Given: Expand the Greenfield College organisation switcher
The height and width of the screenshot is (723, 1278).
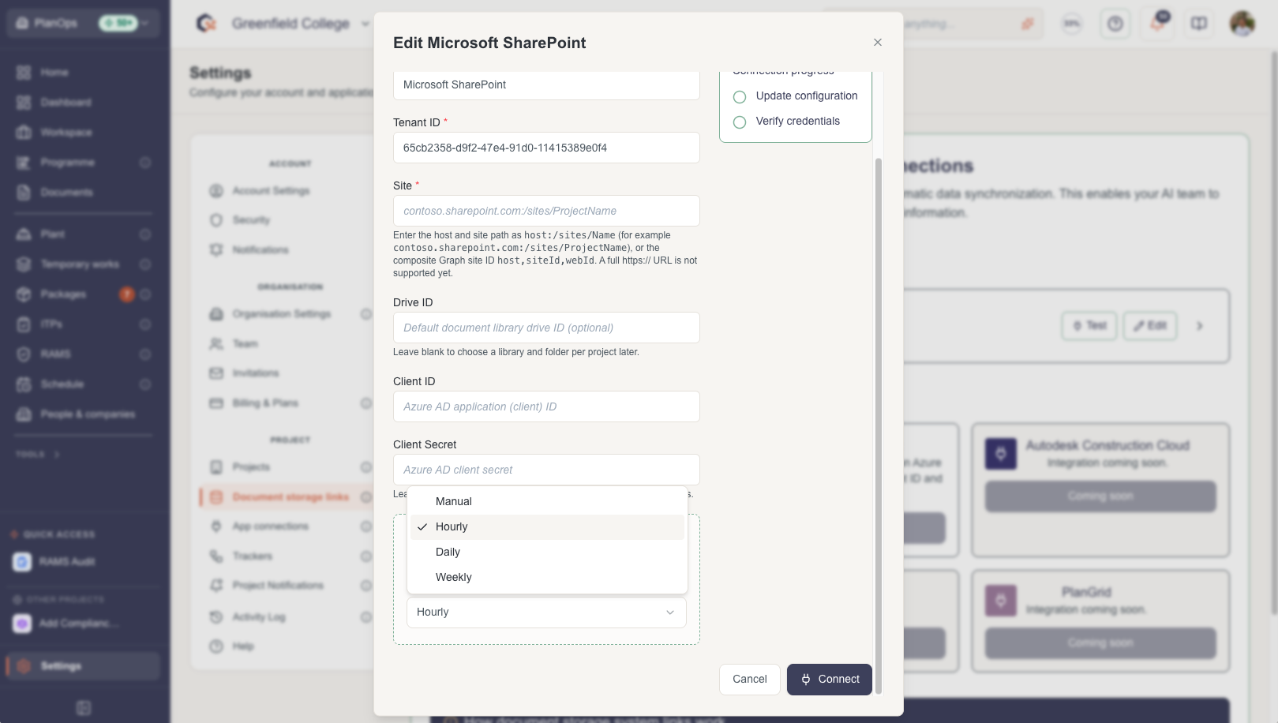Looking at the screenshot, I should [365, 24].
